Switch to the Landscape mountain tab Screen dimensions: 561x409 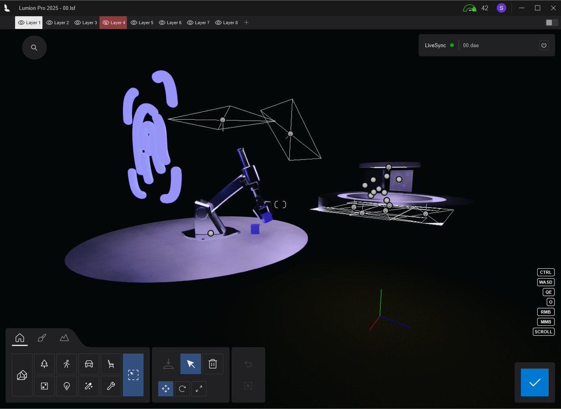(64, 337)
